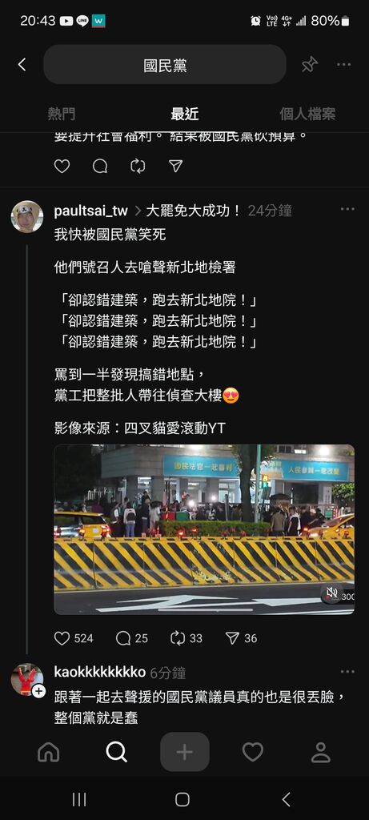The height and width of the screenshot is (820, 369).
Task: Open the three-dot menu in the search header
Action: (344, 65)
